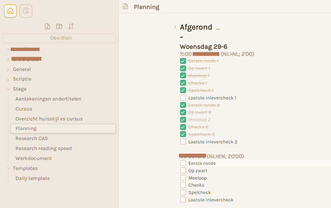
Task: Collapse the Stage folder
Action: pos(9,89)
